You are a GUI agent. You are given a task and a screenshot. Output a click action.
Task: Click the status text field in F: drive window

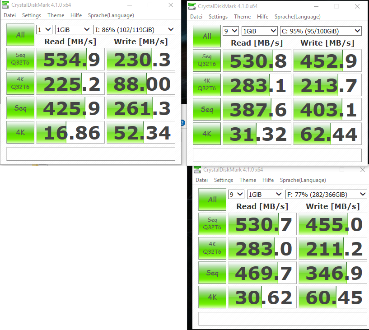click(x=283, y=319)
